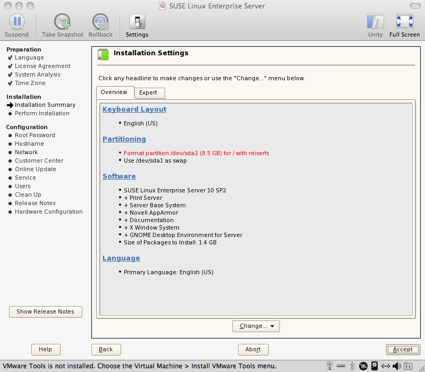
Task: Click '+ Print Server' software entry
Action: [x=143, y=198]
